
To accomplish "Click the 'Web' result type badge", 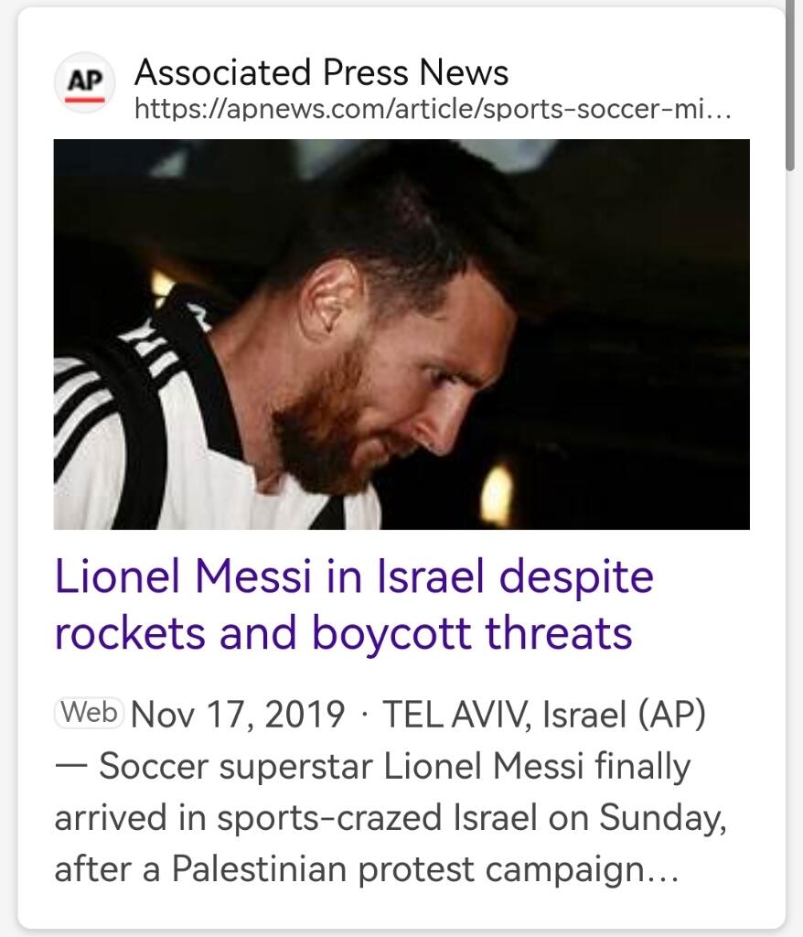I will click(x=89, y=712).
